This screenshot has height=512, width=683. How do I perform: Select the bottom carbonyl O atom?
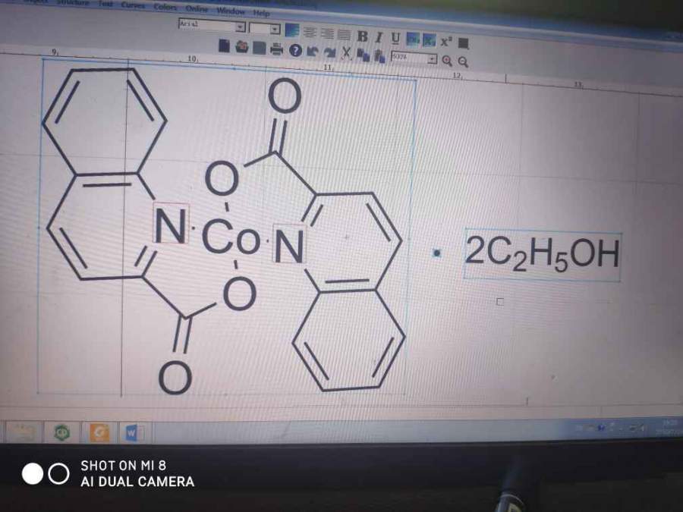click(175, 378)
